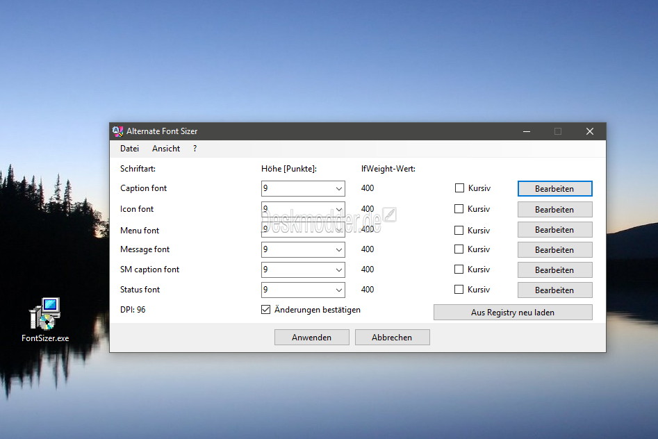
Task: Click Bearbeiten for SM caption font
Action: (x=554, y=270)
